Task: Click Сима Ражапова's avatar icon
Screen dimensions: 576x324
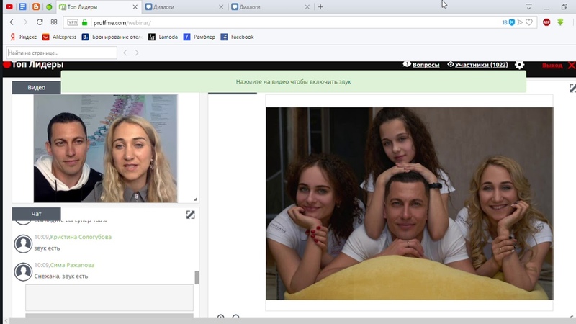Action: [23, 272]
